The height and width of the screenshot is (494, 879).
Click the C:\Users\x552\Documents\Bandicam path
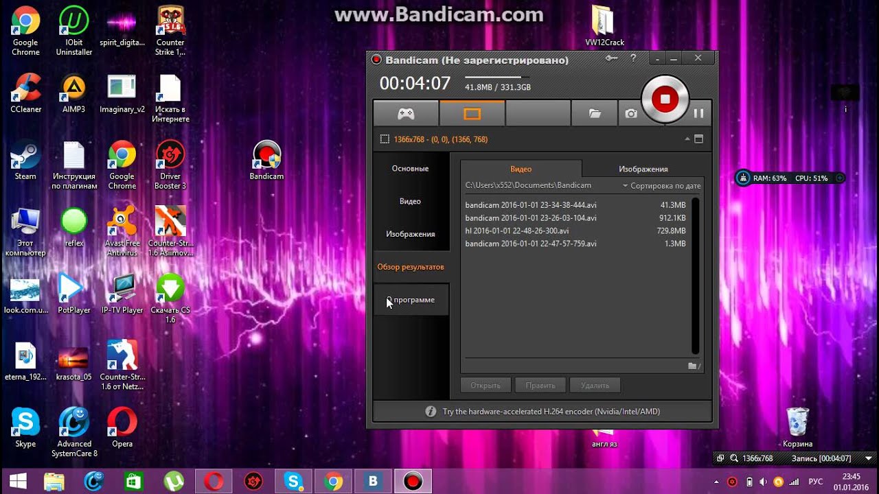528,186
